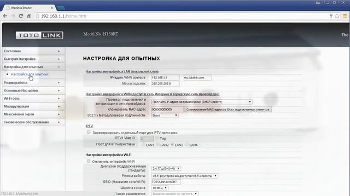The image size is (350, 196).
Task: Open the 802.1x authentication method dropdown
Action: click(x=165, y=115)
